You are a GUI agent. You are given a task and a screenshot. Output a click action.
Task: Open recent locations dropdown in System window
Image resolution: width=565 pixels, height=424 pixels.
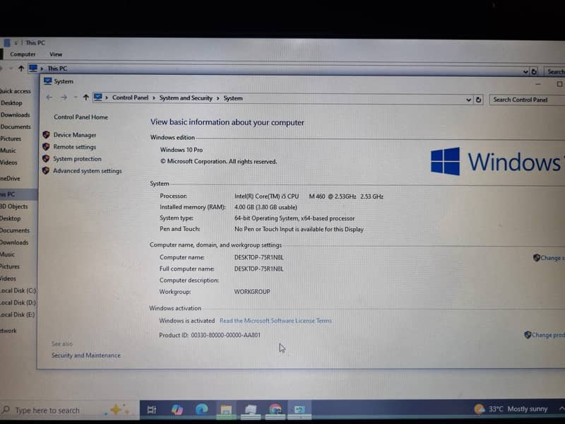click(76, 98)
